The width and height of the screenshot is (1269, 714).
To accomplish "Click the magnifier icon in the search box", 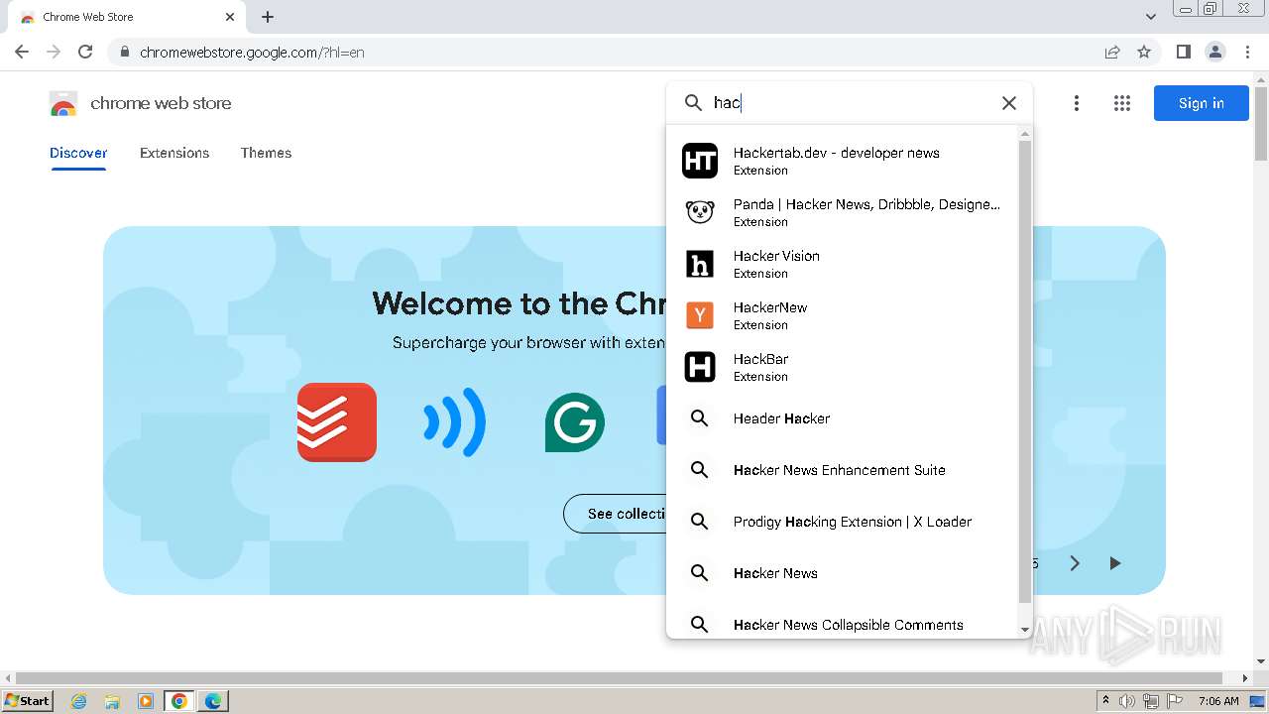I will point(694,103).
